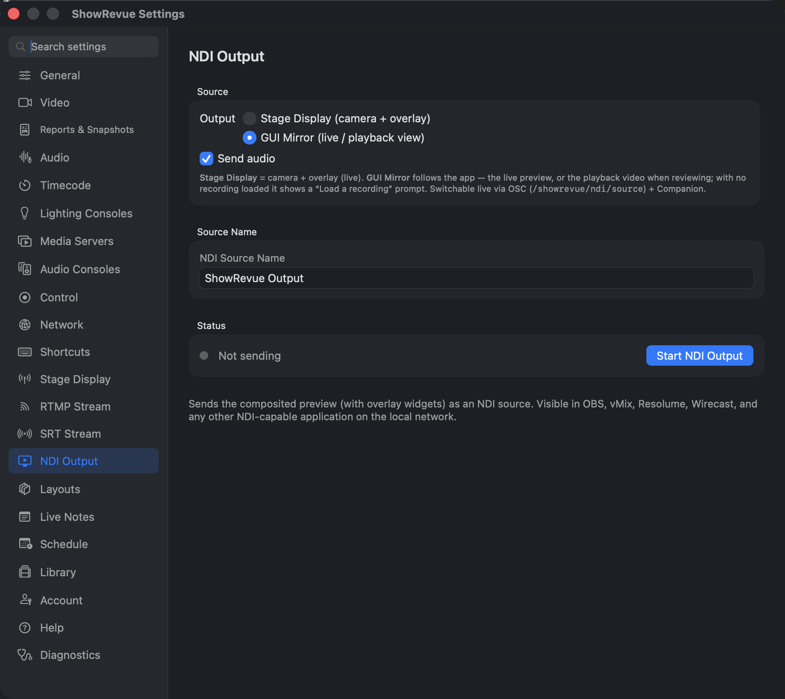Screen dimensions: 785x699
Task: Click the NDI Source Name text field
Action: pos(476,278)
